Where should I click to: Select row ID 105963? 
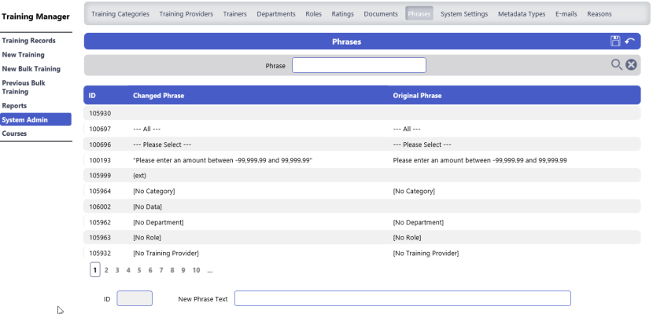(362, 238)
